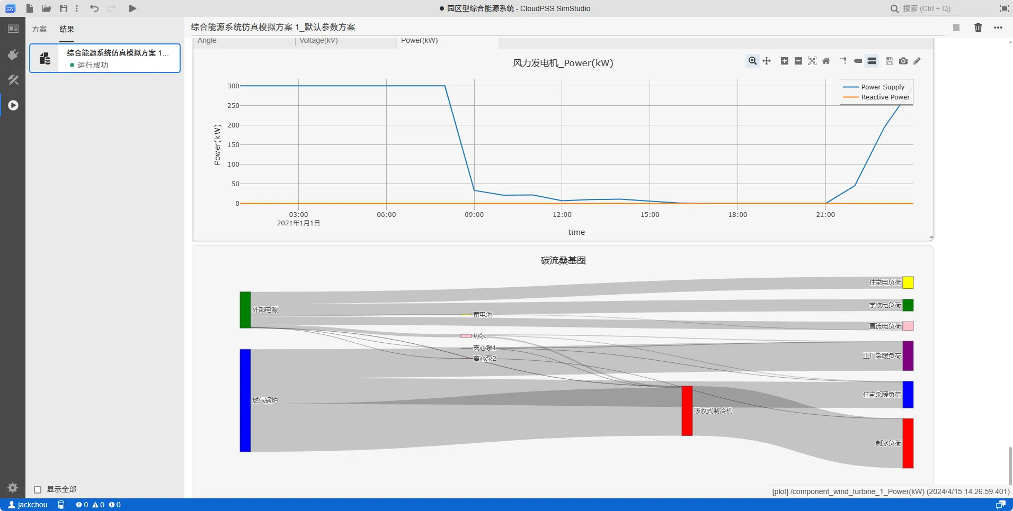The width and height of the screenshot is (1013, 511).
Task: Click the plot log message in the status area
Action: click(x=891, y=491)
